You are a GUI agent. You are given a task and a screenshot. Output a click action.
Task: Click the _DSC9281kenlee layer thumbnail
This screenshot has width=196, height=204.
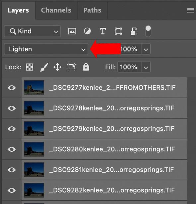34,170
